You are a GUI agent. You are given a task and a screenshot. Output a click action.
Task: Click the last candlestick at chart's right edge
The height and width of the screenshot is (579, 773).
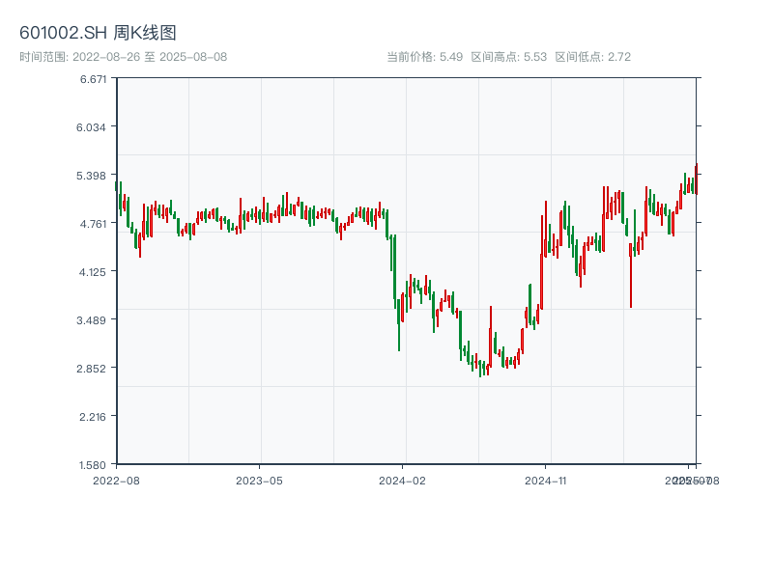coord(696,179)
